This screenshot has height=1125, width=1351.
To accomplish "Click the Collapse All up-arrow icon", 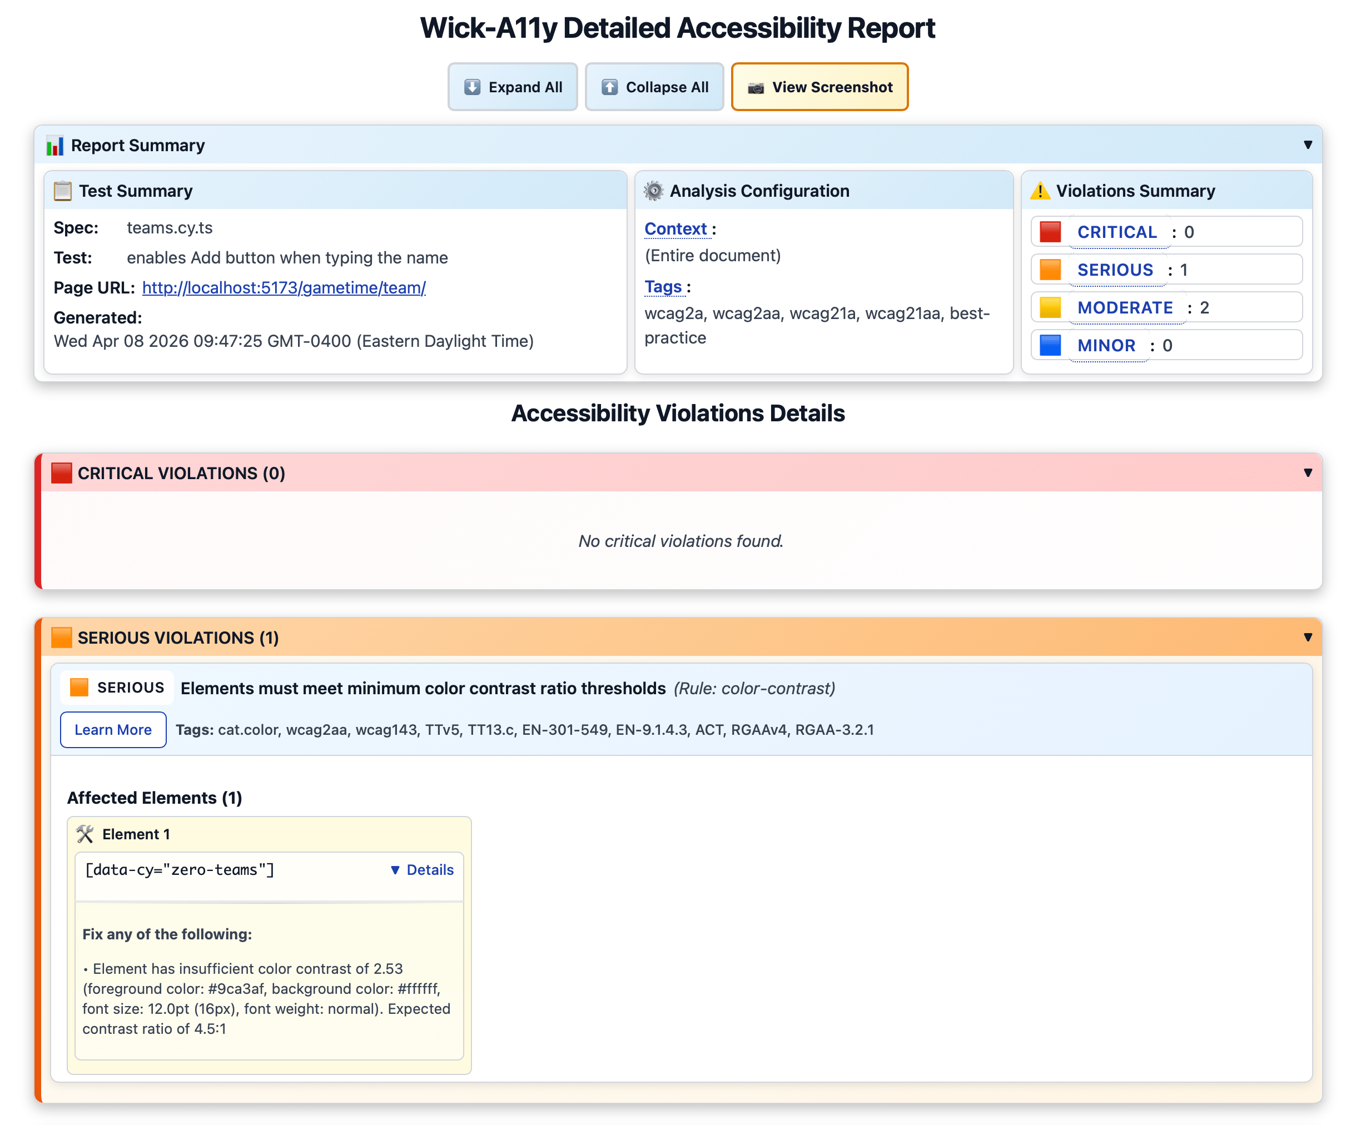I will pyautogui.click(x=609, y=87).
